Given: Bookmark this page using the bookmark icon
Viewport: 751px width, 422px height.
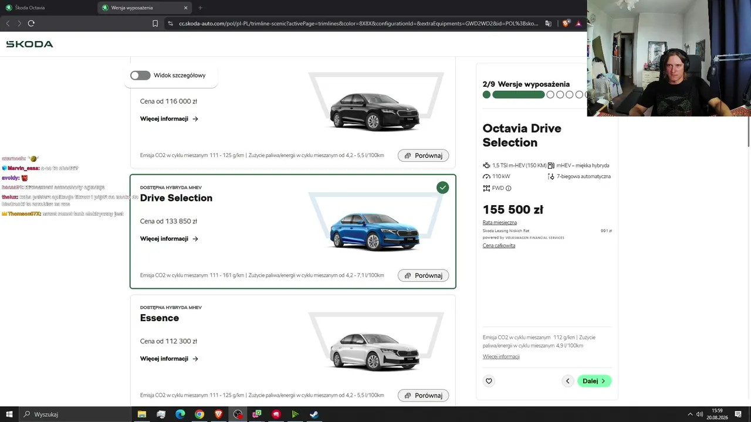Looking at the screenshot, I should click(x=155, y=23).
